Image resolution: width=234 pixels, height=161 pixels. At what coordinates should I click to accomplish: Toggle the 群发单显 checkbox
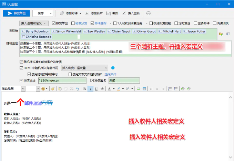point(54,23)
